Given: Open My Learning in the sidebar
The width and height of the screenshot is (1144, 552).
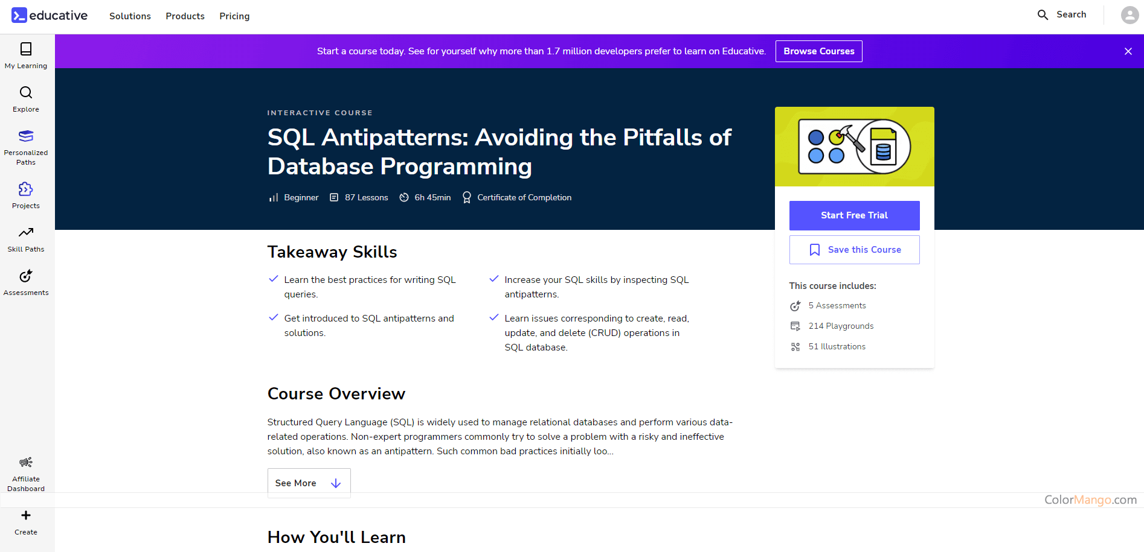Looking at the screenshot, I should [26, 56].
